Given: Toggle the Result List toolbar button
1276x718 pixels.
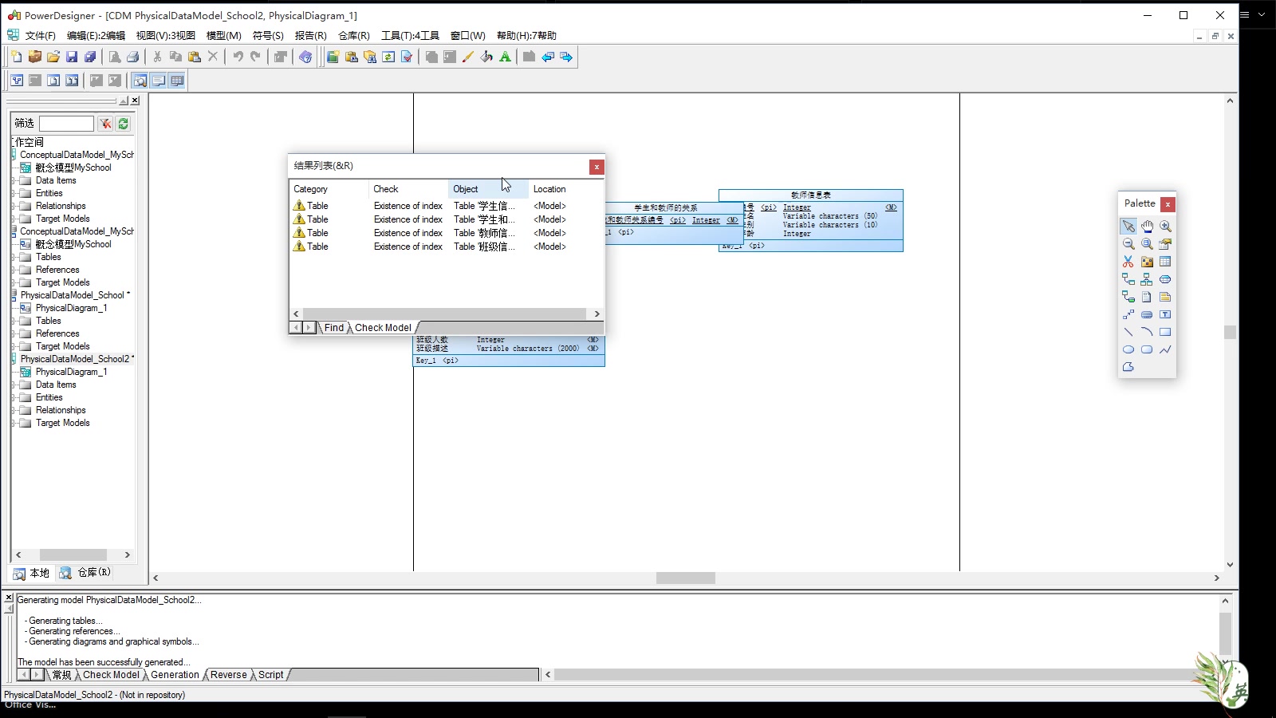Looking at the screenshot, I should click(177, 81).
